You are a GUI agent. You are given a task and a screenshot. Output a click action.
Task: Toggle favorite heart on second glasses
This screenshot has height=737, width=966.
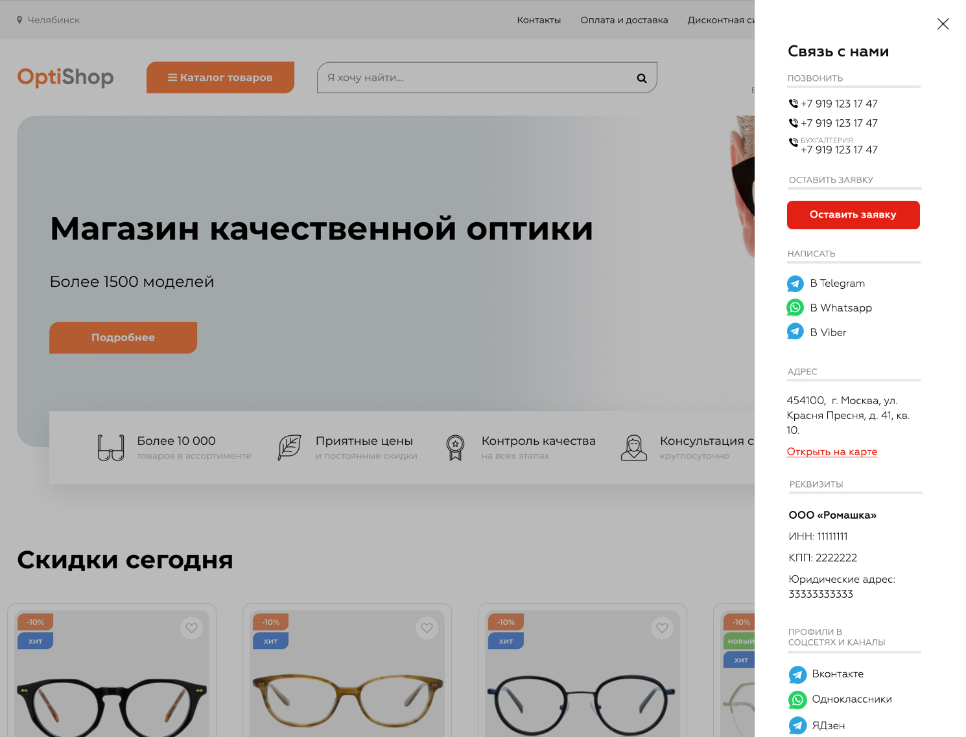tap(427, 628)
